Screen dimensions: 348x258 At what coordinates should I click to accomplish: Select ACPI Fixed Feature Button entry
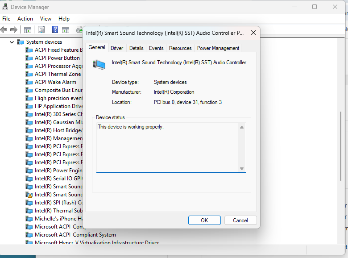(x=58, y=50)
